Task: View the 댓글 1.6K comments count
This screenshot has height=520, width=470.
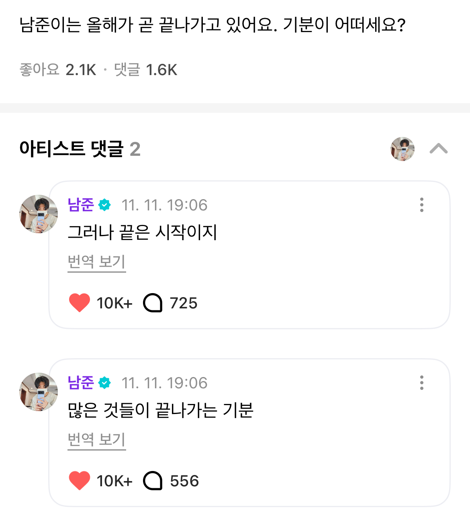Action: coord(145,70)
